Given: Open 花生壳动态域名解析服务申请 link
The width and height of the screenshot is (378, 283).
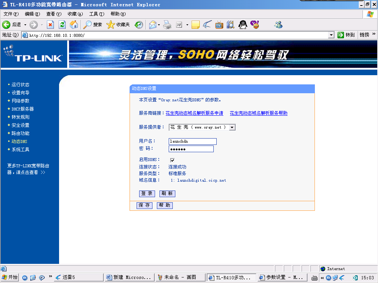Looking at the screenshot, I should (x=194, y=113).
